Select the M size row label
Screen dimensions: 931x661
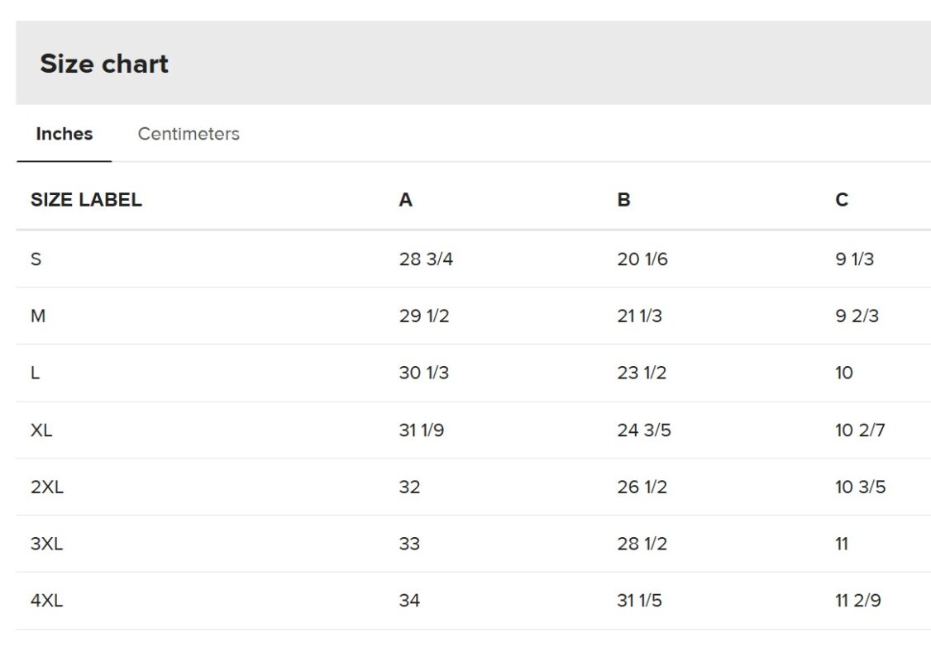tap(38, 316)
